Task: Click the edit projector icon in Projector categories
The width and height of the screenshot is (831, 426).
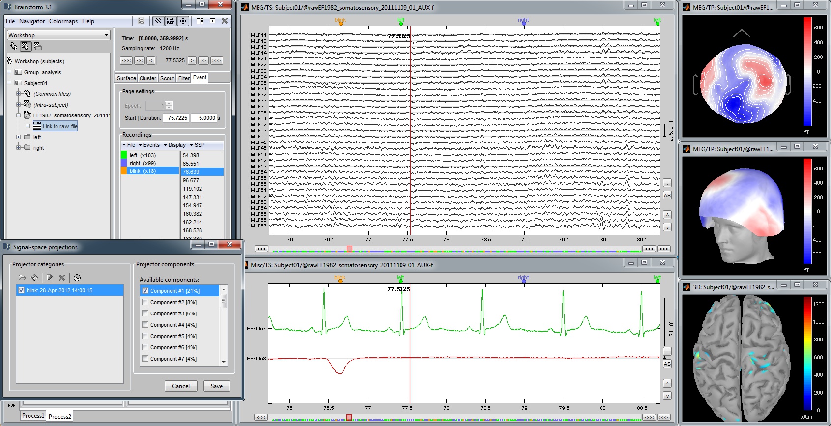Action: click(49, 278)
